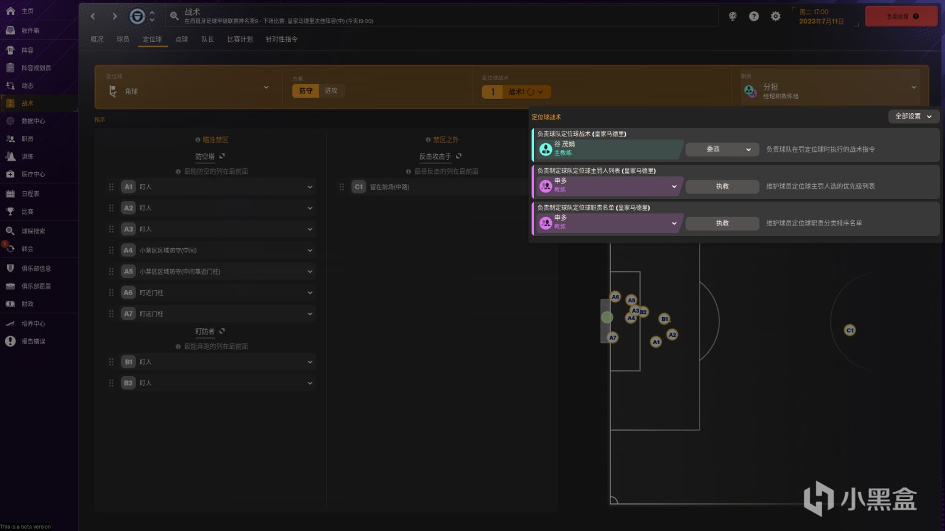Open the 俱乐部信息 club info shield icon
The width and height of the screenshot is (945, 531).
(x=10, y=269)
